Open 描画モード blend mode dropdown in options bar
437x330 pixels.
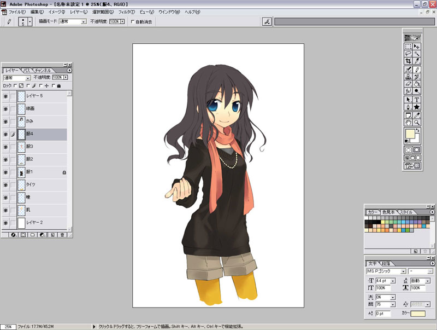pos(84,22)
